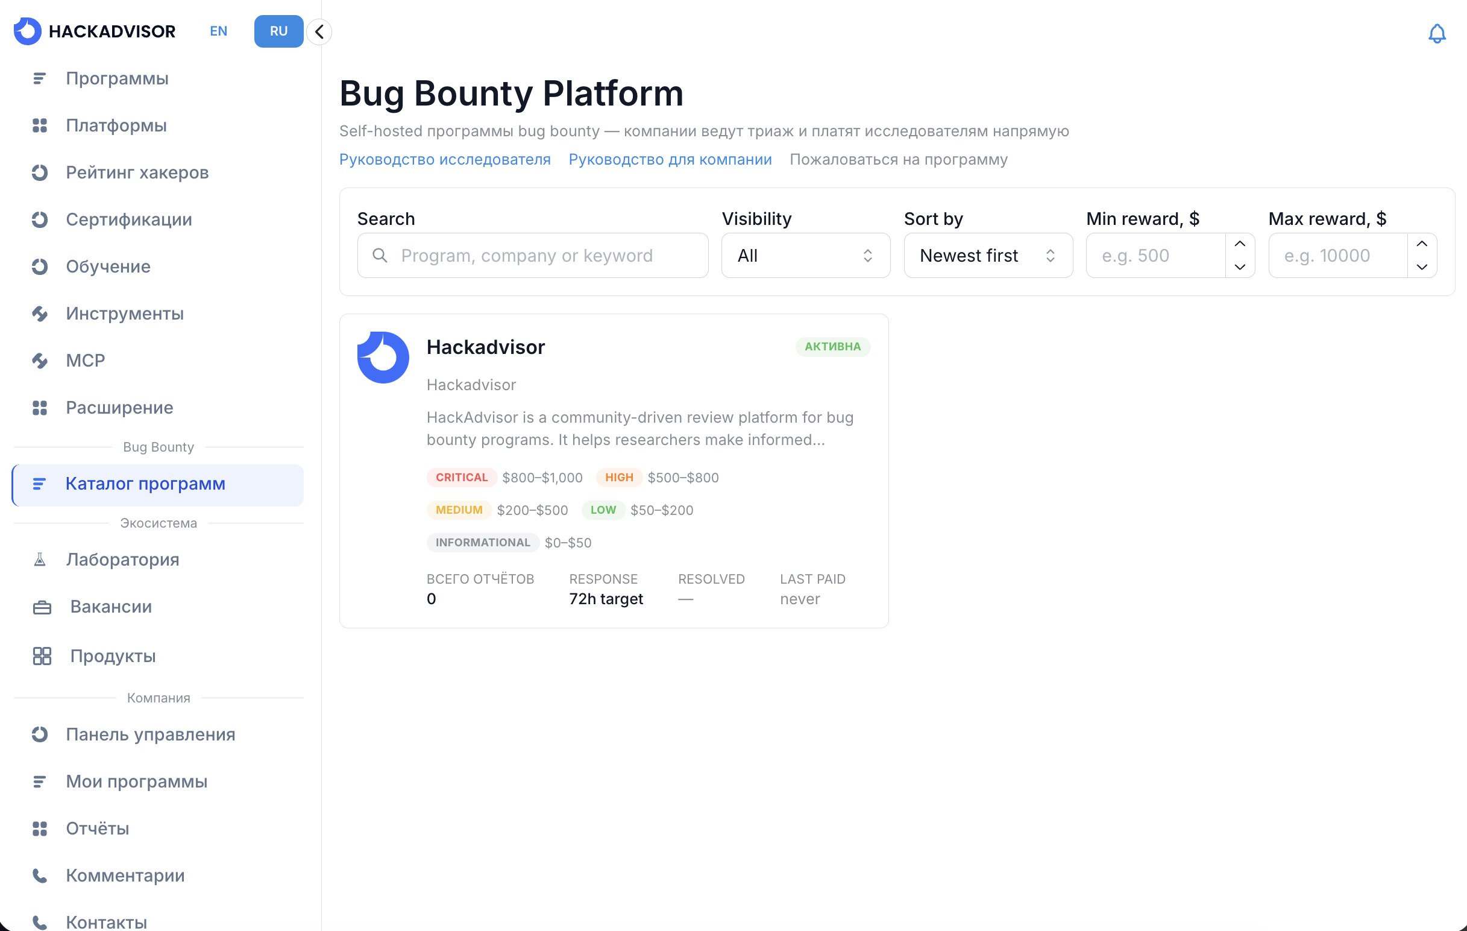Click the Мои программы icon
The height and width of the screenshot is (931, 1467).
coord(39,781)
